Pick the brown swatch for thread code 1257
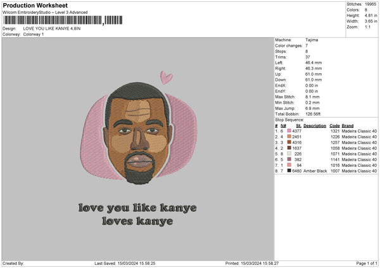The height and width of the screenshot is (268, 380). [x=289, y=142]
